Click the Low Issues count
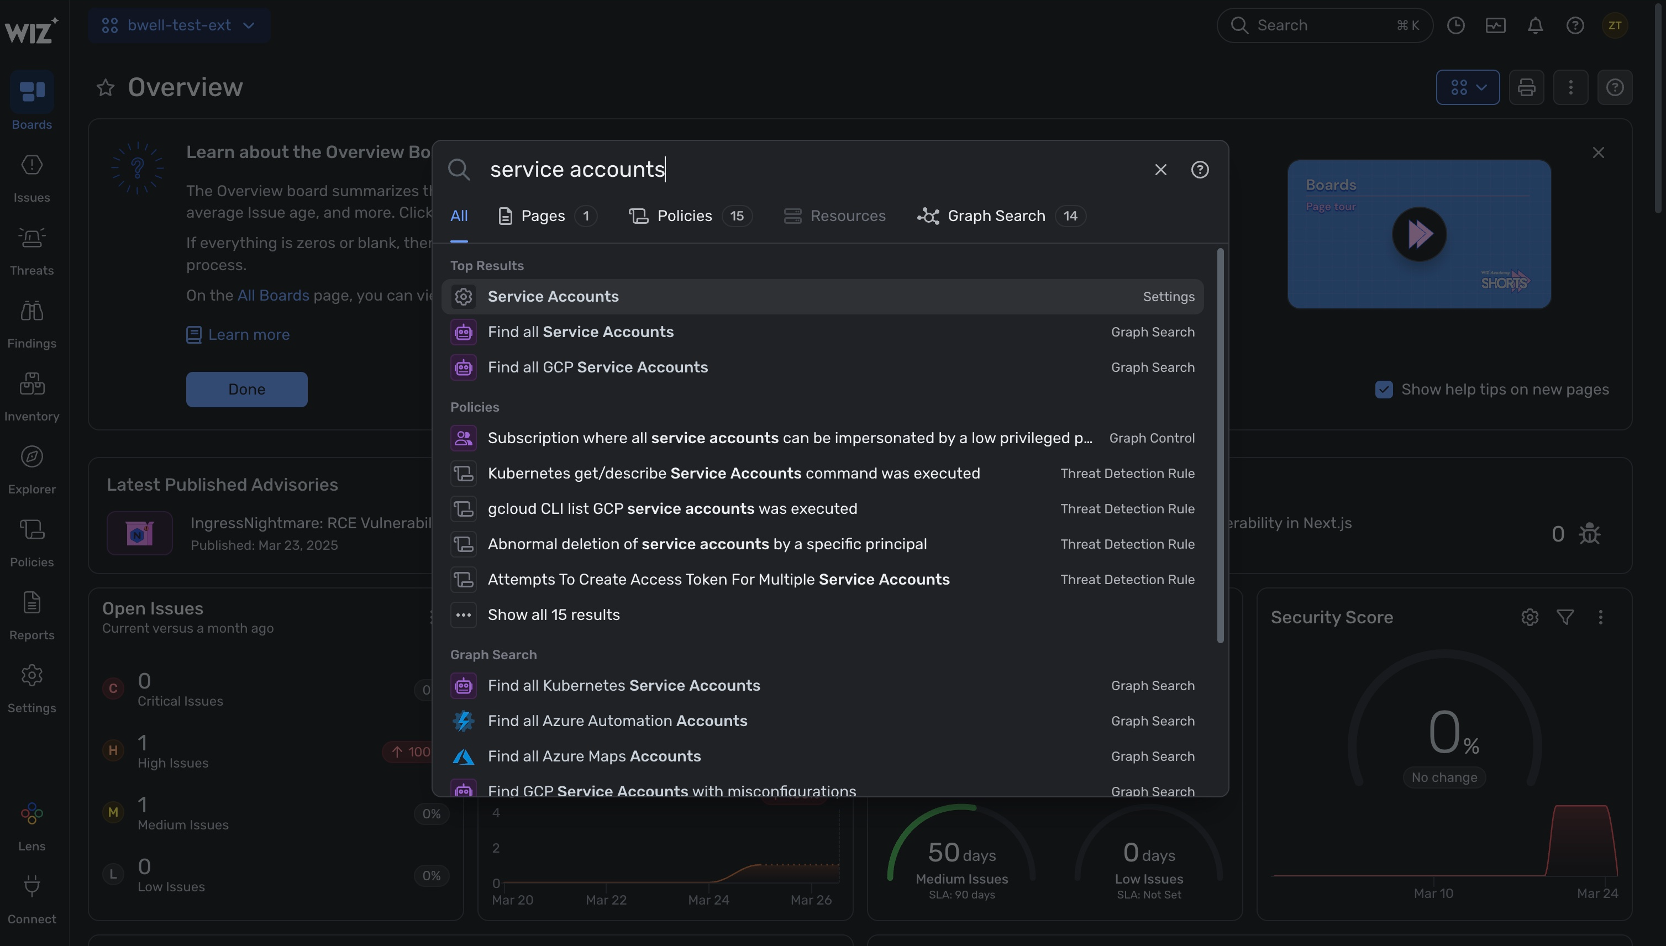Viewport: 1666px width, 946px height. 144,867
